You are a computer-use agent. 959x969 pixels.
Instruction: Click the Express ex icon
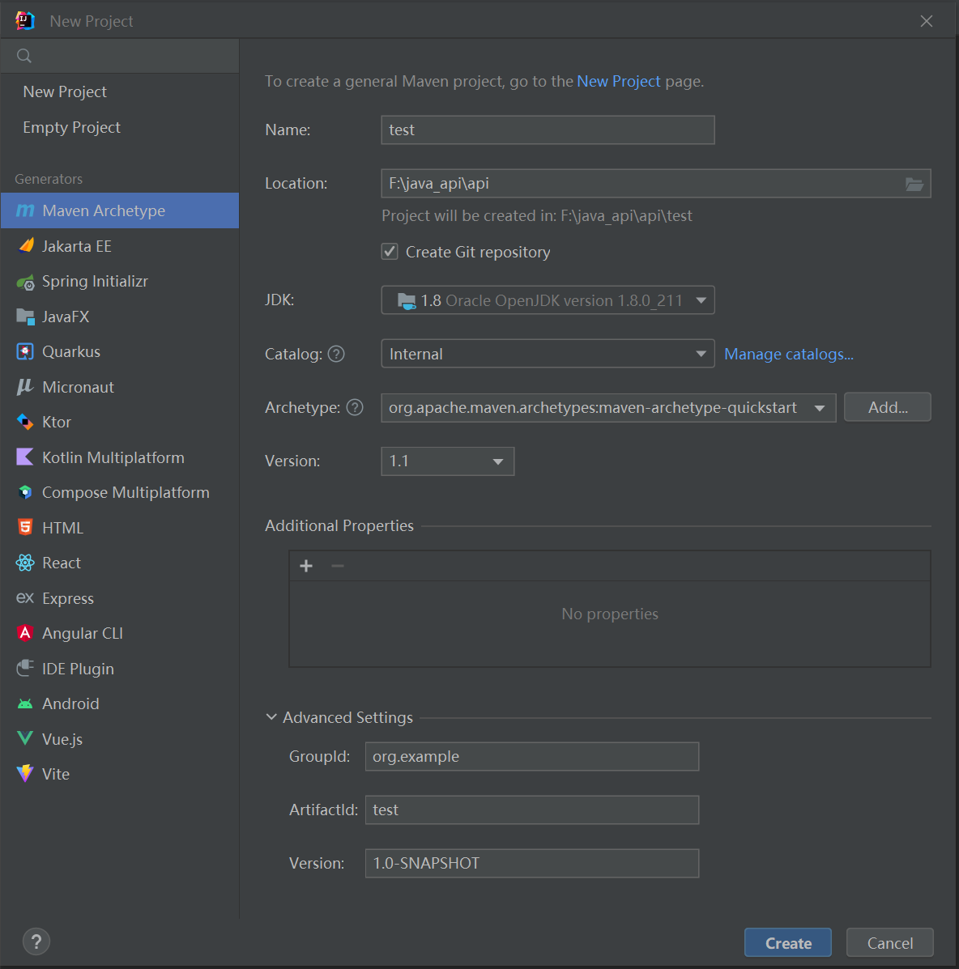[x=25, y=598]
